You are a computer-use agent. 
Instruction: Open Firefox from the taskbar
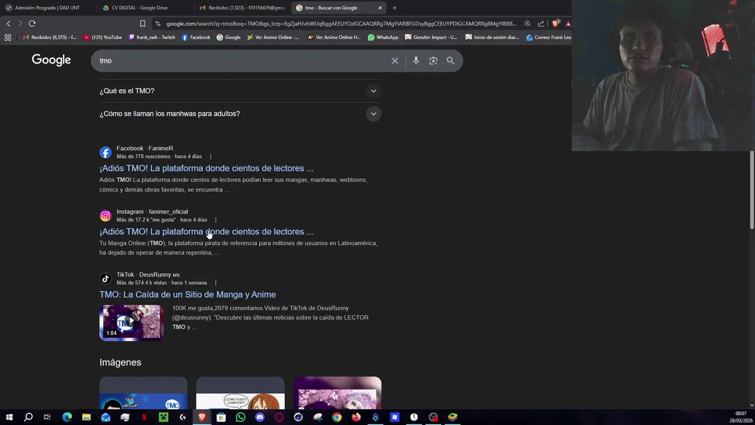click(x=356, y=417)
